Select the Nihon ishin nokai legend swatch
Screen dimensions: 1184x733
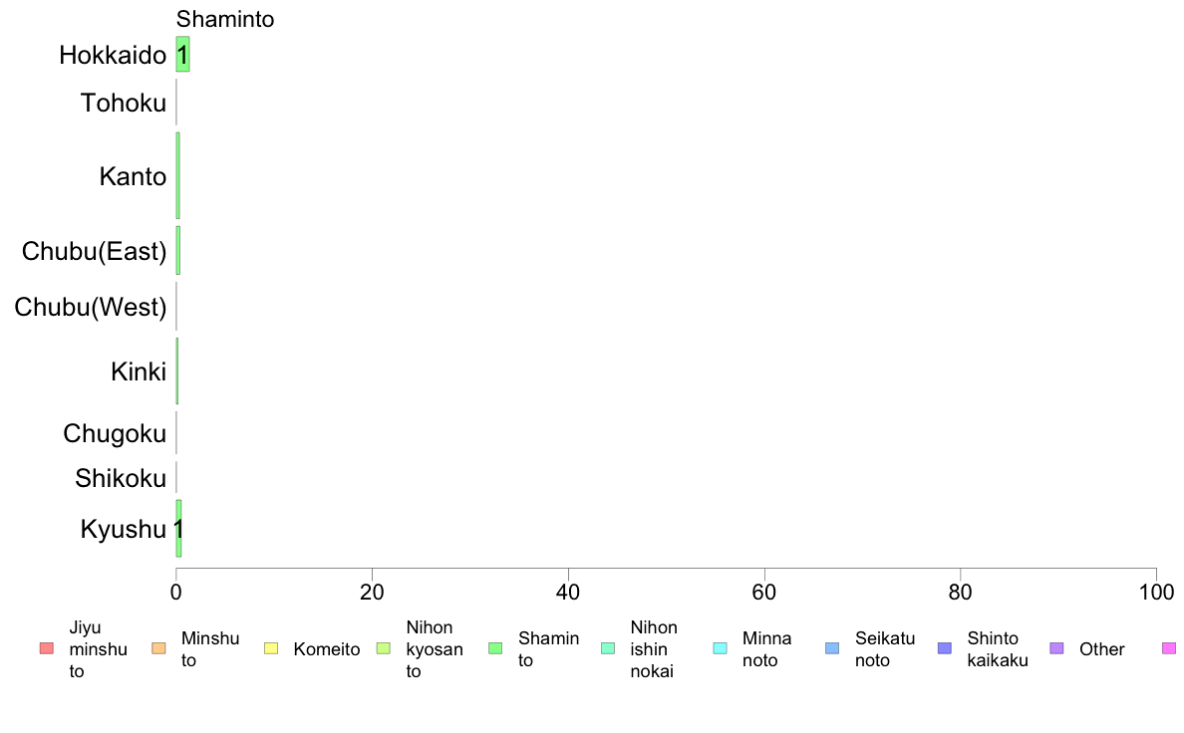tap(608, 648)
